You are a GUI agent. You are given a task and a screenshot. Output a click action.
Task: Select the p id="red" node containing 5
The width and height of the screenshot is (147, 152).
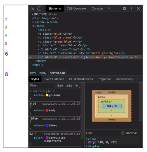pyautogui.click(x=62, y=45)
